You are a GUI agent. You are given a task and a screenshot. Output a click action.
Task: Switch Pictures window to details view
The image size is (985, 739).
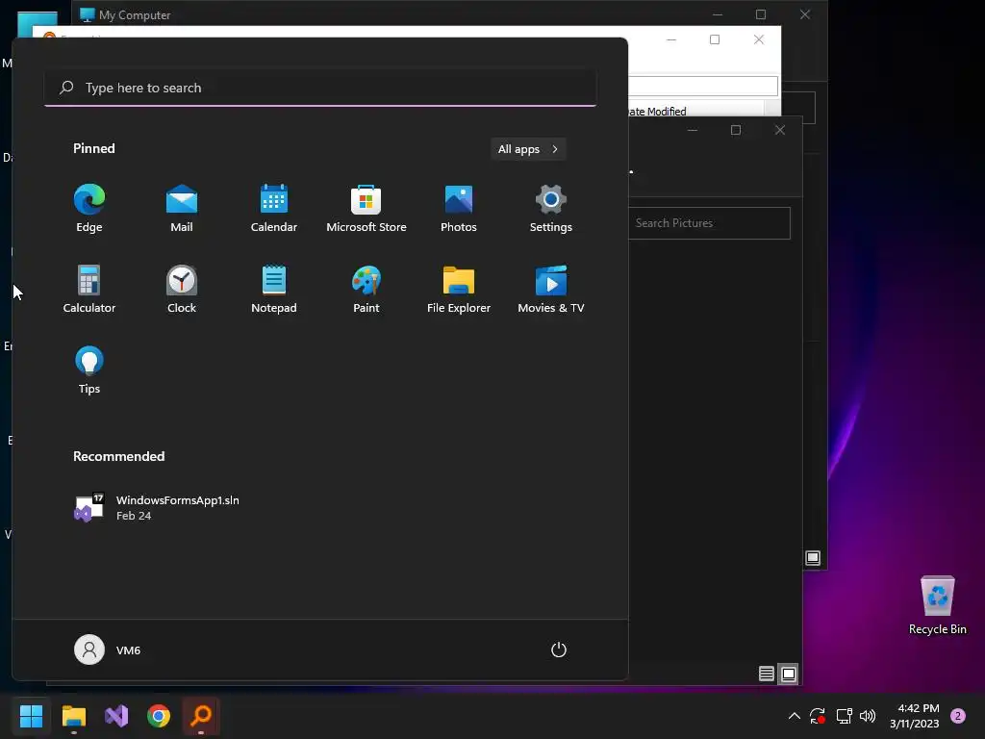click(x=767, y=675)
